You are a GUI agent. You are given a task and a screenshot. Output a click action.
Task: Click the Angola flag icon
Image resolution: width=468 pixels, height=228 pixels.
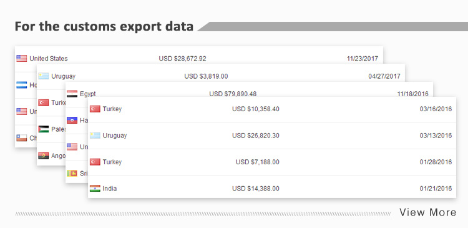pos(43,156)
